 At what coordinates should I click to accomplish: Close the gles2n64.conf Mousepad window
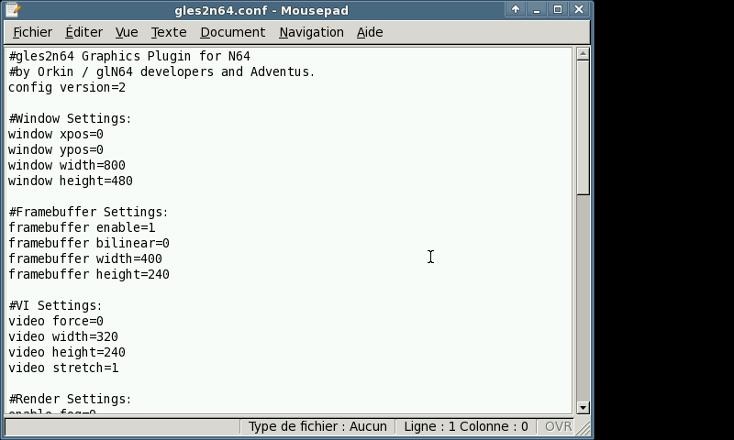(x=578, y=10)
